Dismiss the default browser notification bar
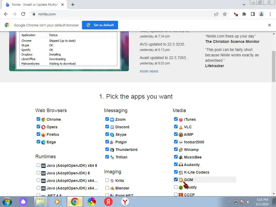This screenshot has height=207, width=276. [270, 25]
